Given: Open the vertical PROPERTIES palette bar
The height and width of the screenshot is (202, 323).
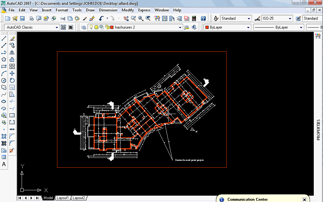Looking at the screenshot, I should click(x=318, y=130).
